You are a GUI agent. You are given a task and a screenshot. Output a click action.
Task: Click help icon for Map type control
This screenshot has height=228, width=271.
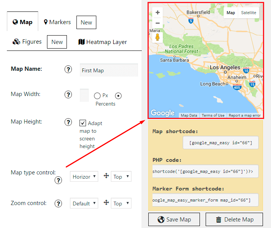click(x=58, y=180)
